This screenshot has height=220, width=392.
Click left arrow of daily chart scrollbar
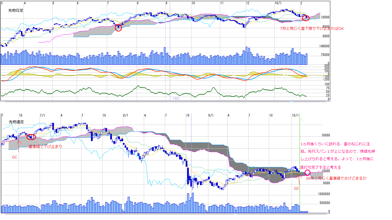tap(3, 102)
